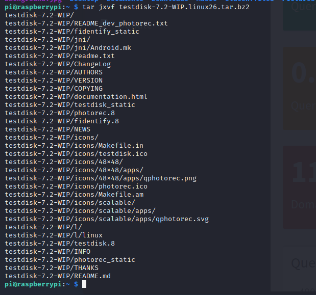Click the lowercase readme.txt output line
This screenshot has height=295, width=316.
coord(59,56)
